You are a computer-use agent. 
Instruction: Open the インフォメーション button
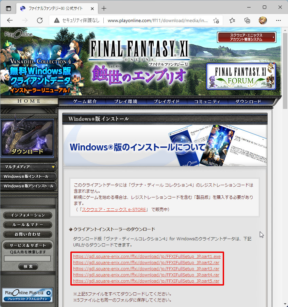(28, 215)
